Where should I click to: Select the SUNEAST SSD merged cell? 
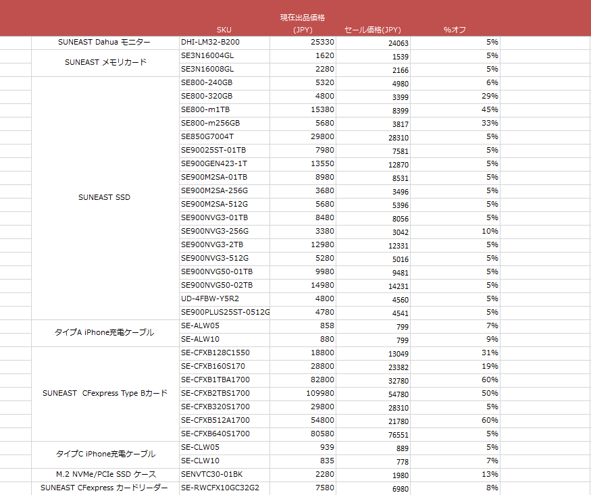coord(105,198)
